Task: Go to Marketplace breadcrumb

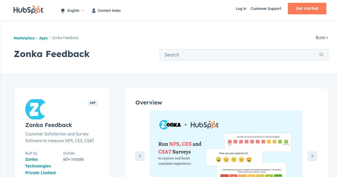Action: (24, 38)
